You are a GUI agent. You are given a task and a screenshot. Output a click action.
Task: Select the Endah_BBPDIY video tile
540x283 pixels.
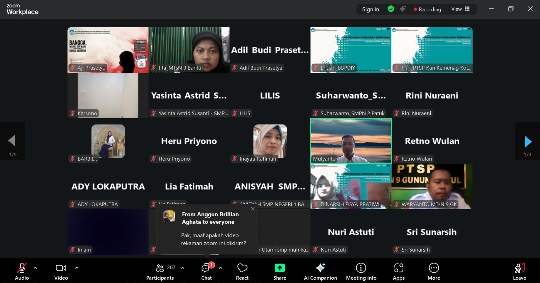coord(351,50)
